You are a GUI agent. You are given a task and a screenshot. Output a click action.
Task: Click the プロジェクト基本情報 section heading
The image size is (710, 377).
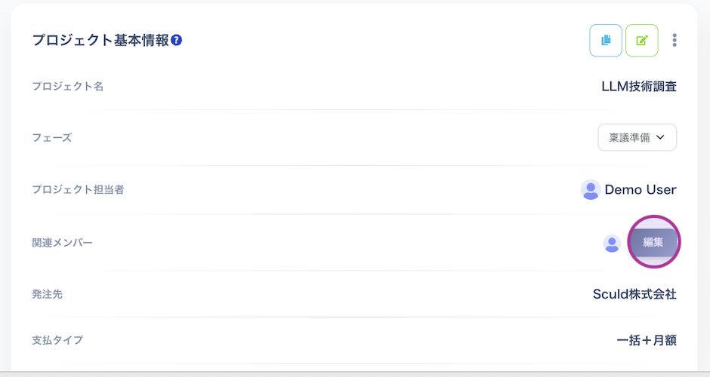100,41
